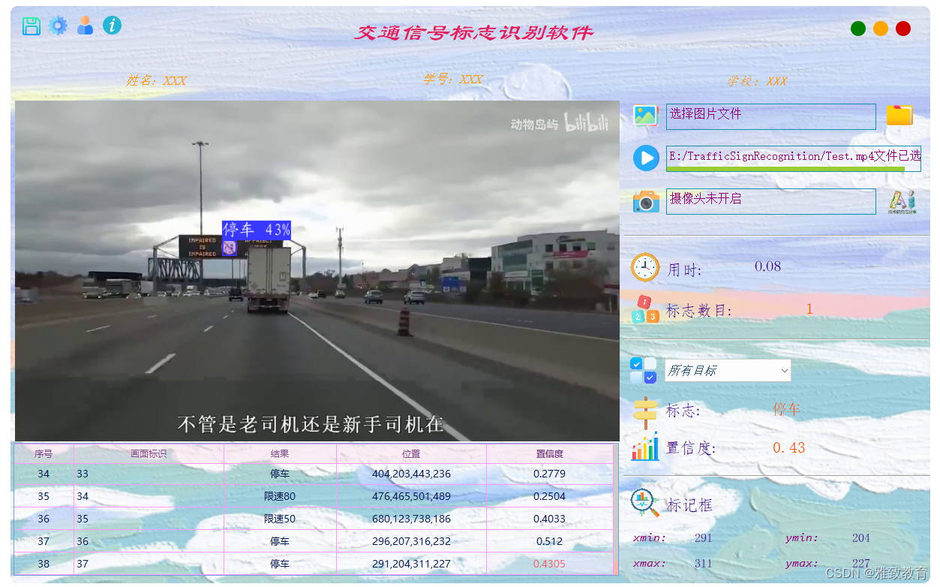Click the 标志 value 停车

tap(787, 409)
